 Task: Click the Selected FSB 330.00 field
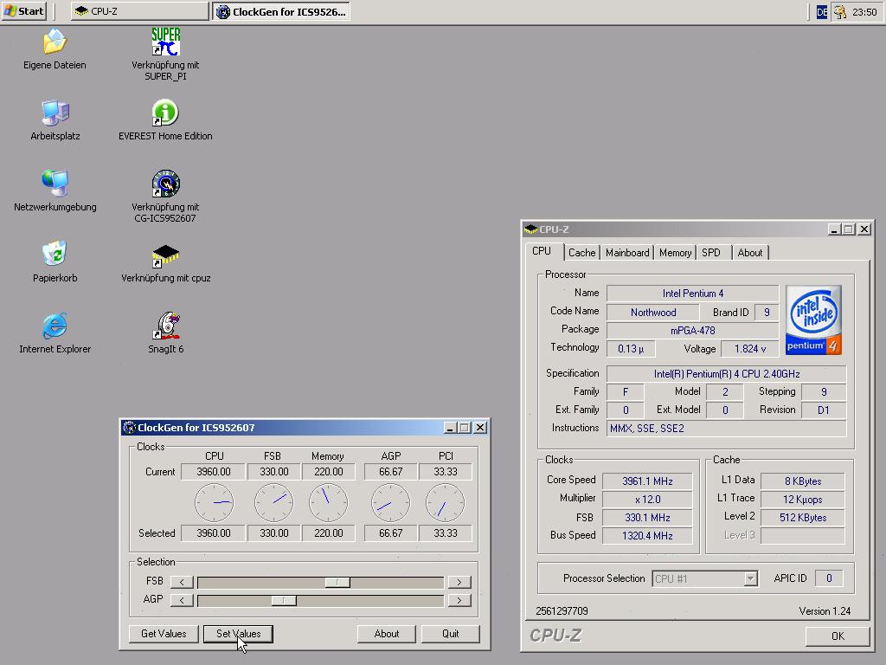pyautogui.click(x=274, y=533)
